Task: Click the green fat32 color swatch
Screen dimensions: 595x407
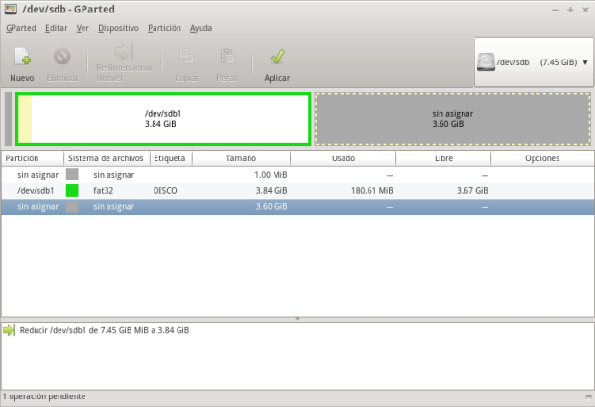Action: pyautogui.click(x=72, y=191)
